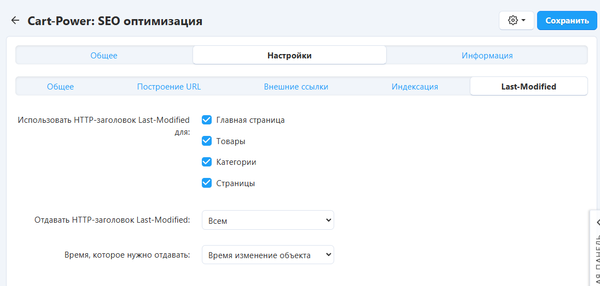Expand the Отдавать HTTP-заголовок dropdown showing Всем
Screen dimensions: 600x286
(267, 221)
